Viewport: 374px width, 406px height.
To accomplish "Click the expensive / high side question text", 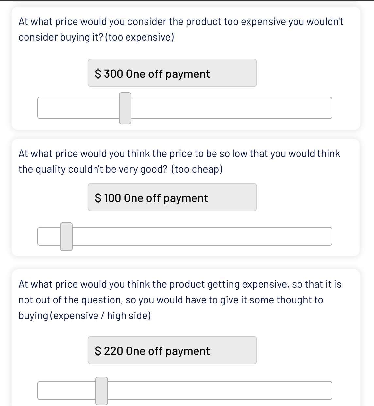I will click(x=180, y=300).
